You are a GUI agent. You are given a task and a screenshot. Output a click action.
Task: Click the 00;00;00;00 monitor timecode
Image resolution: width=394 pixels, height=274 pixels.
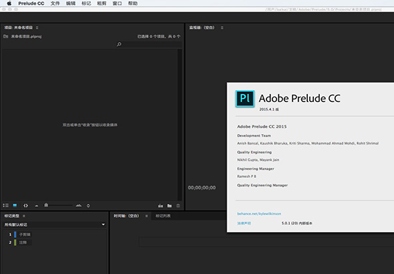202,188
